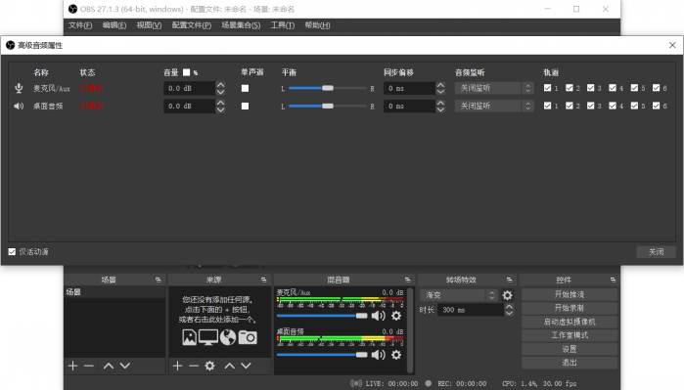Open the 工具(T) menu
The height and width of the screenshot is (390, 684).
point(282,25)
